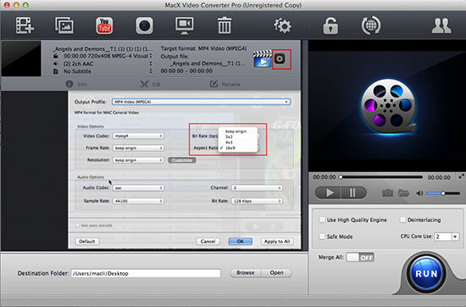Click the No Subtitle selector arrows
Viewport: 466px width, 307px height.
pyautogui.click(x=151, y=70)
